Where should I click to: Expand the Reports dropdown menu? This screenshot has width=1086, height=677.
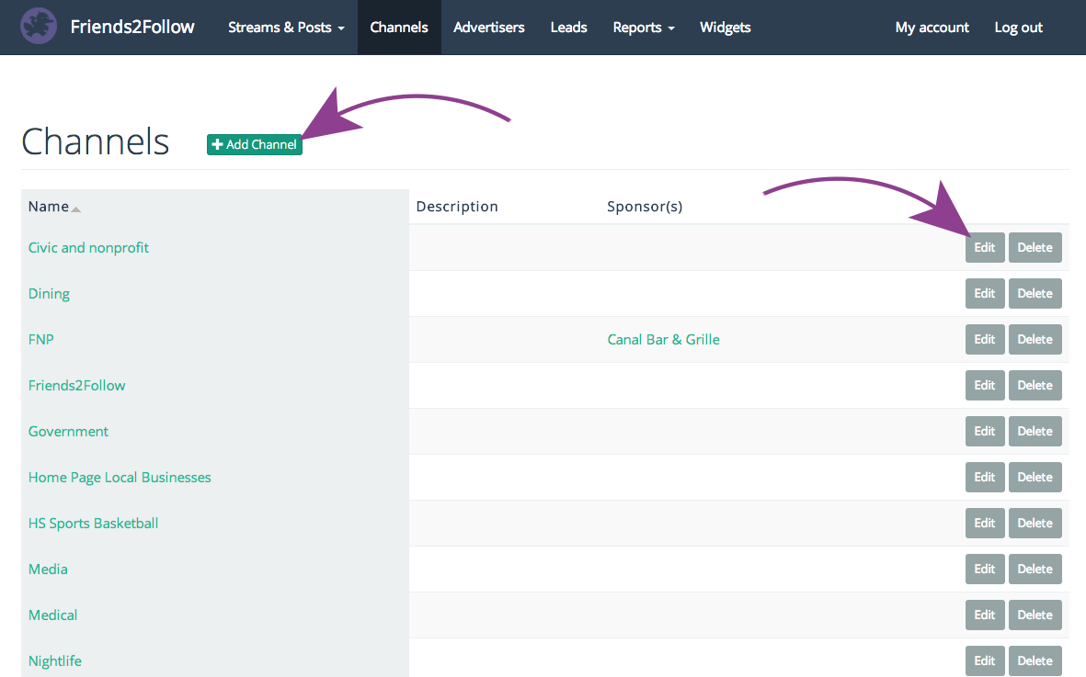coord(643,28)
